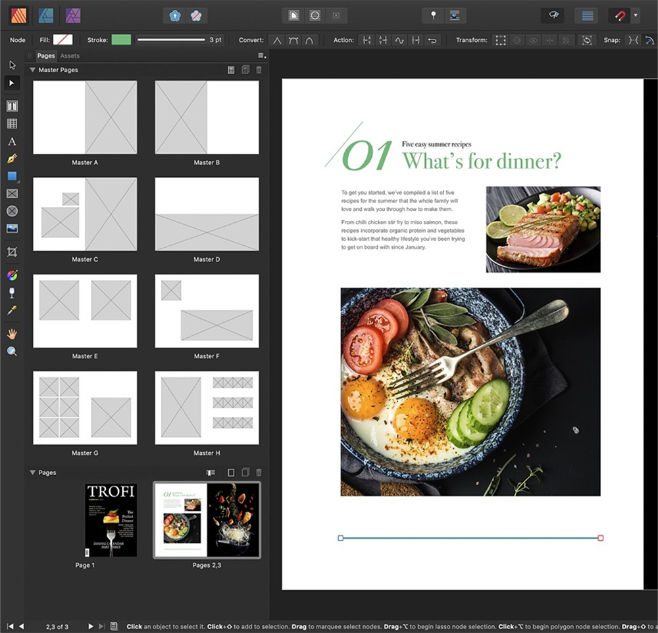Open snapping options dropdown arrow
658x633 pixels.
click(x=636, y=16)
